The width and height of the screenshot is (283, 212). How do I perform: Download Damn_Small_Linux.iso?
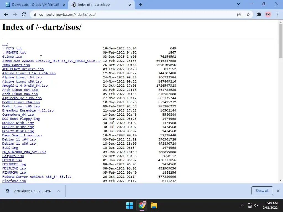point(22,135)
